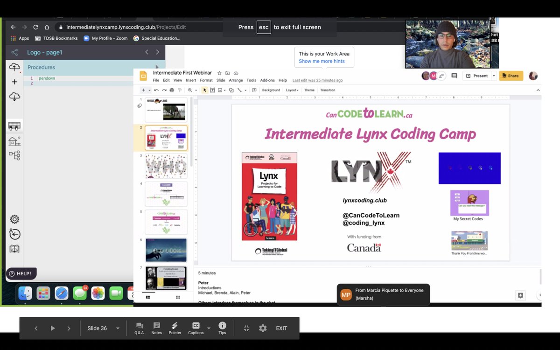Advance to next slide in presenter bar

(69, 328)
